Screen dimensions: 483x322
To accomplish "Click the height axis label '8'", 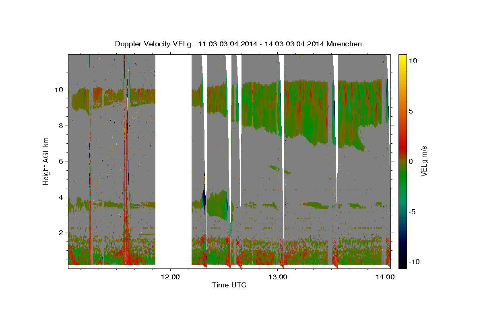I will coord(62,126).
